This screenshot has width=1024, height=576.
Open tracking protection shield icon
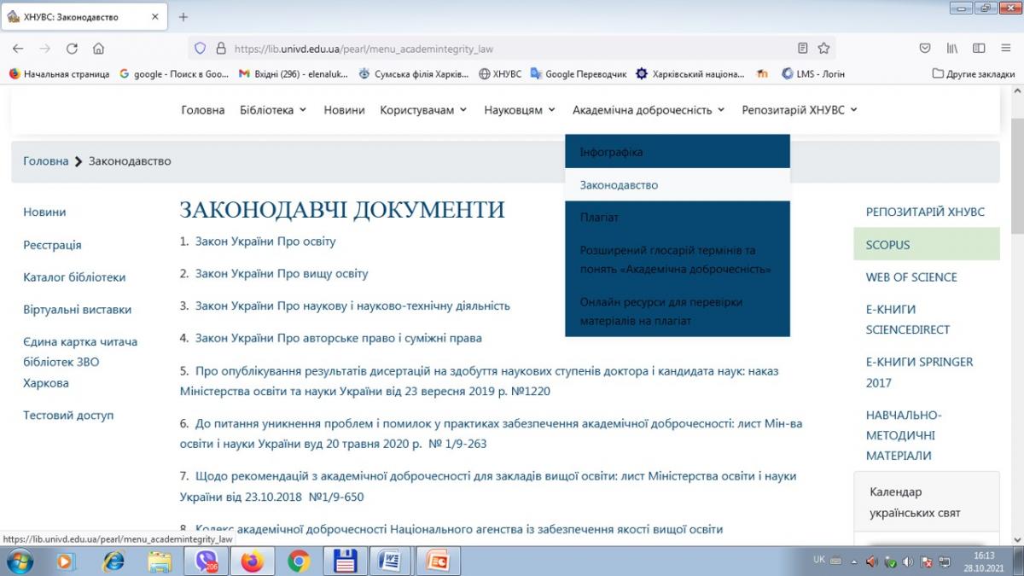tap(201, 49)
